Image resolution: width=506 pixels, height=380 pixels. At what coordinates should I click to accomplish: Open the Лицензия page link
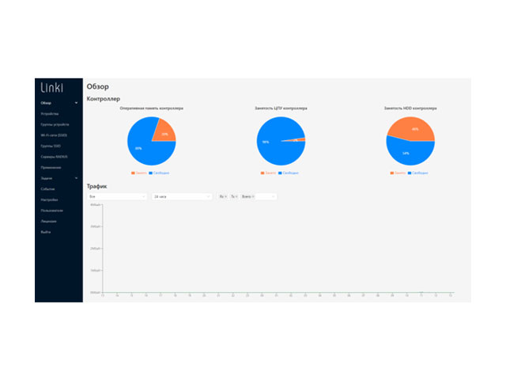coord(48,221)
